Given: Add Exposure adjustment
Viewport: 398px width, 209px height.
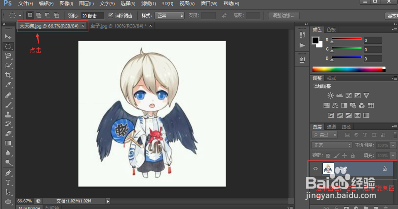Looking at the screenshot, I should coord(357,96).
